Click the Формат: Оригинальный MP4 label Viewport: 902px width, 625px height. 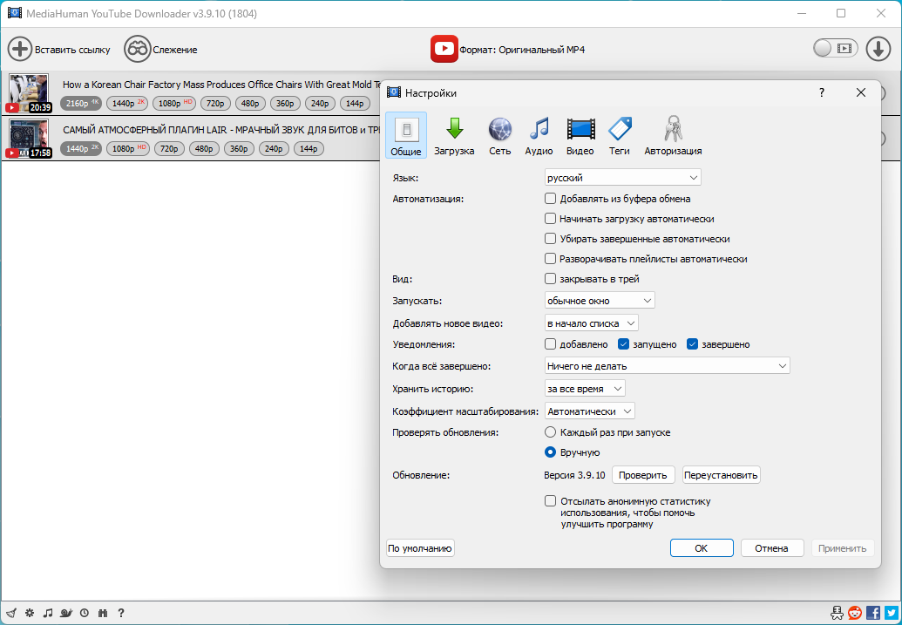click(522, 50)
